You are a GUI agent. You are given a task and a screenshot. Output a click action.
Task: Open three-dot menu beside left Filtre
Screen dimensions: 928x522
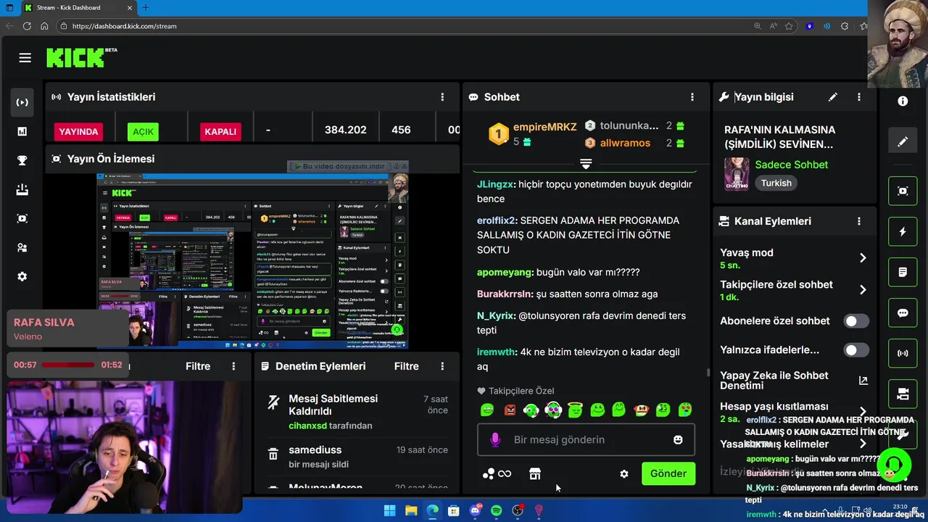[x=233, y=366]
